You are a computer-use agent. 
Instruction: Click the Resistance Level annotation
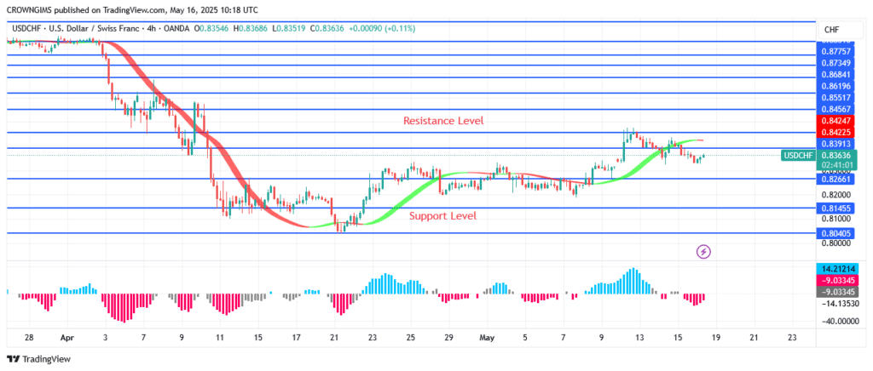pyautogui.click(x=443, y=121)
